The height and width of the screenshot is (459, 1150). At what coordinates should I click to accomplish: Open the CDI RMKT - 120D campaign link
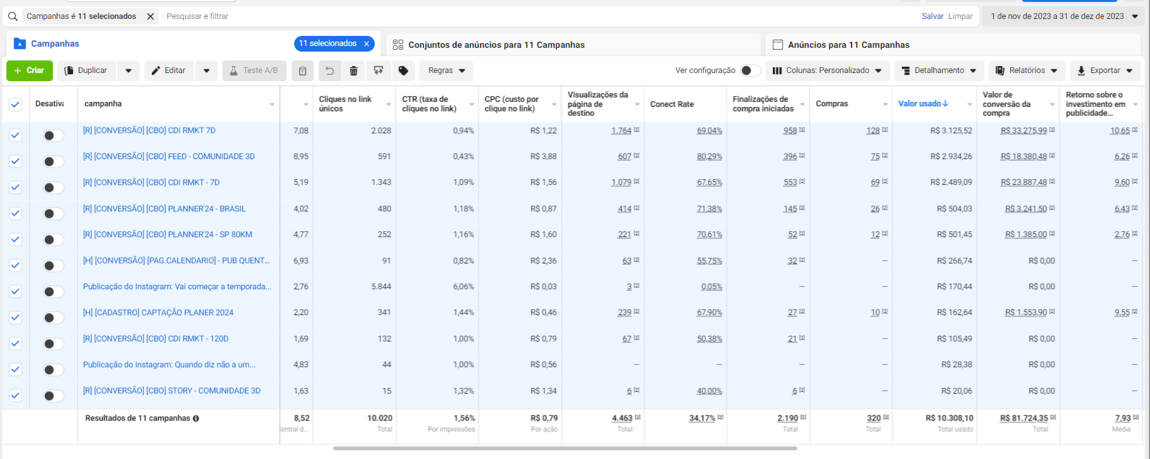(156, 338)
